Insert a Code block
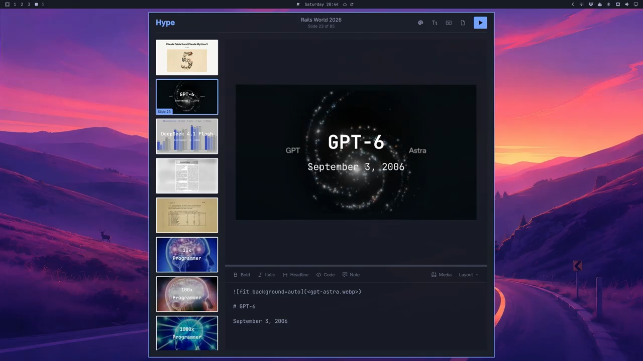This screenshot has height=361, width=643. [326, 275]
